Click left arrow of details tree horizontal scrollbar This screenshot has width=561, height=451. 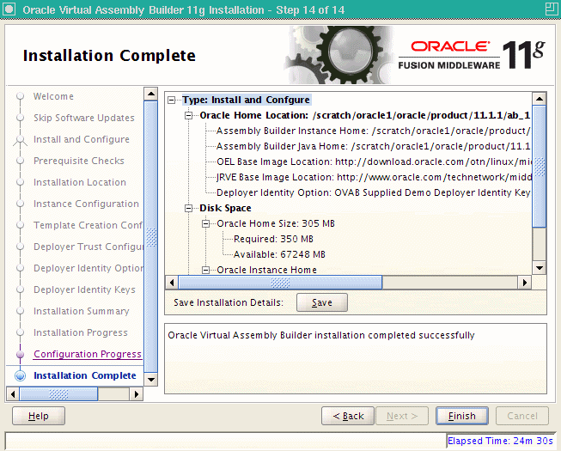pos(172,283)
